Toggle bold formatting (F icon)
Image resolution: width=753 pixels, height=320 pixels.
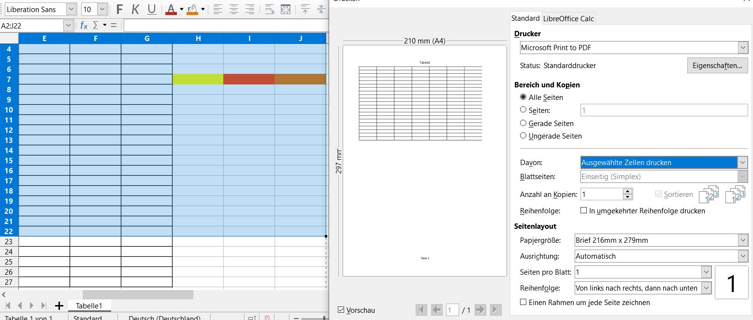pyautogui.click(x=119, y=9)
